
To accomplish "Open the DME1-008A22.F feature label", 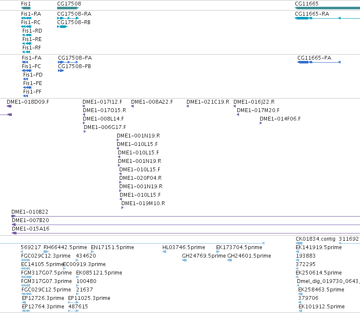I will coord(152,102).
